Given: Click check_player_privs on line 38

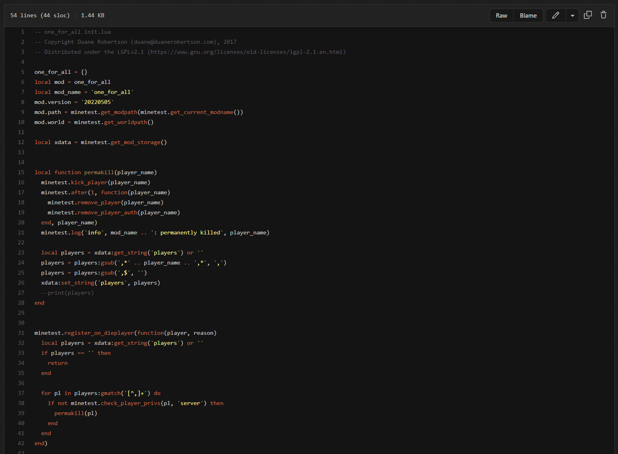Looking at the screenshot, I should click(x=131, y=403).
